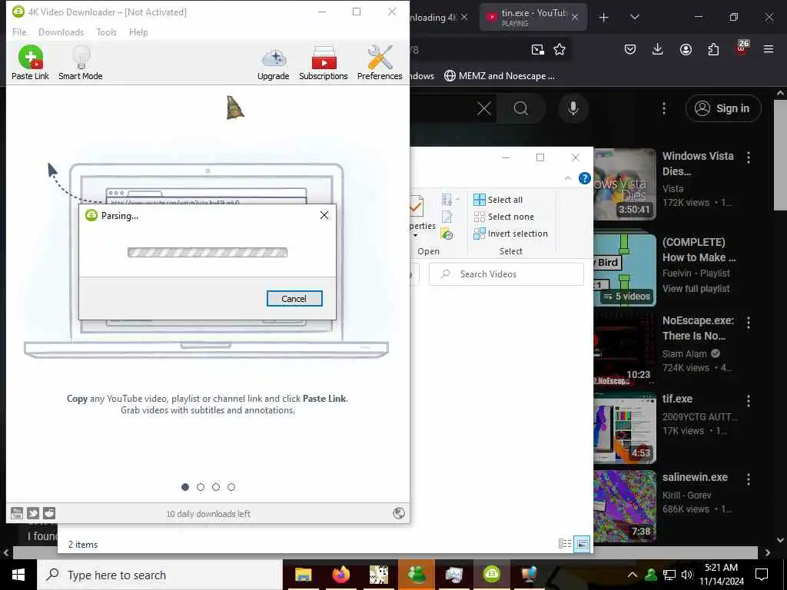Open options for salinewin.exe video
This screenshot has width=787, height=590.
(749, 479)
